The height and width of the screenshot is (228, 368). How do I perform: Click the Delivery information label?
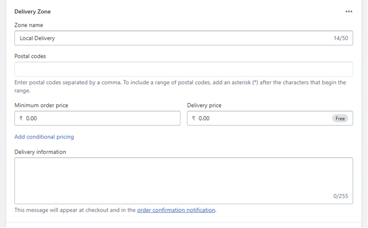click(40, 152)
